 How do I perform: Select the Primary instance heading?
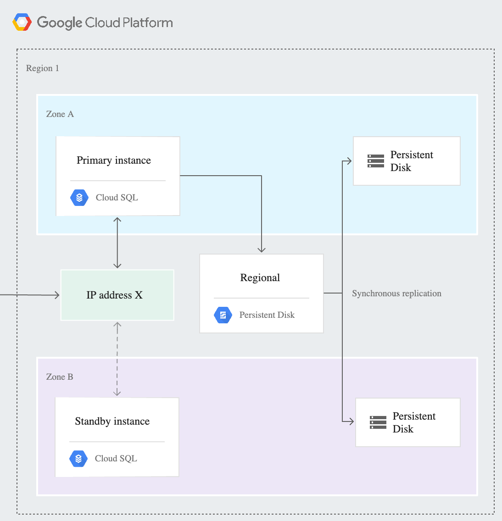click(114, 161)
